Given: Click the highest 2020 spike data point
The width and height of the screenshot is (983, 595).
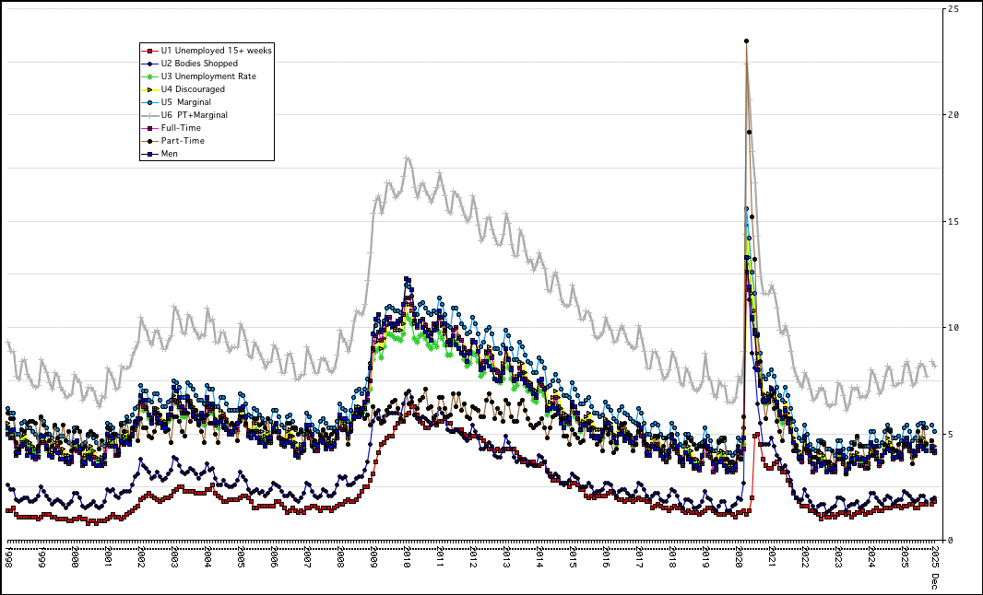Looking at the screenshot, I should [746, 41].
